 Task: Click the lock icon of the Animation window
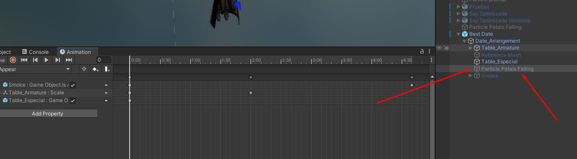422,51
